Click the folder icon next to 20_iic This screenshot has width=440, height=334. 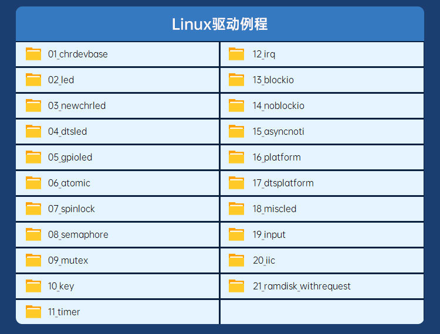point(236,260)
